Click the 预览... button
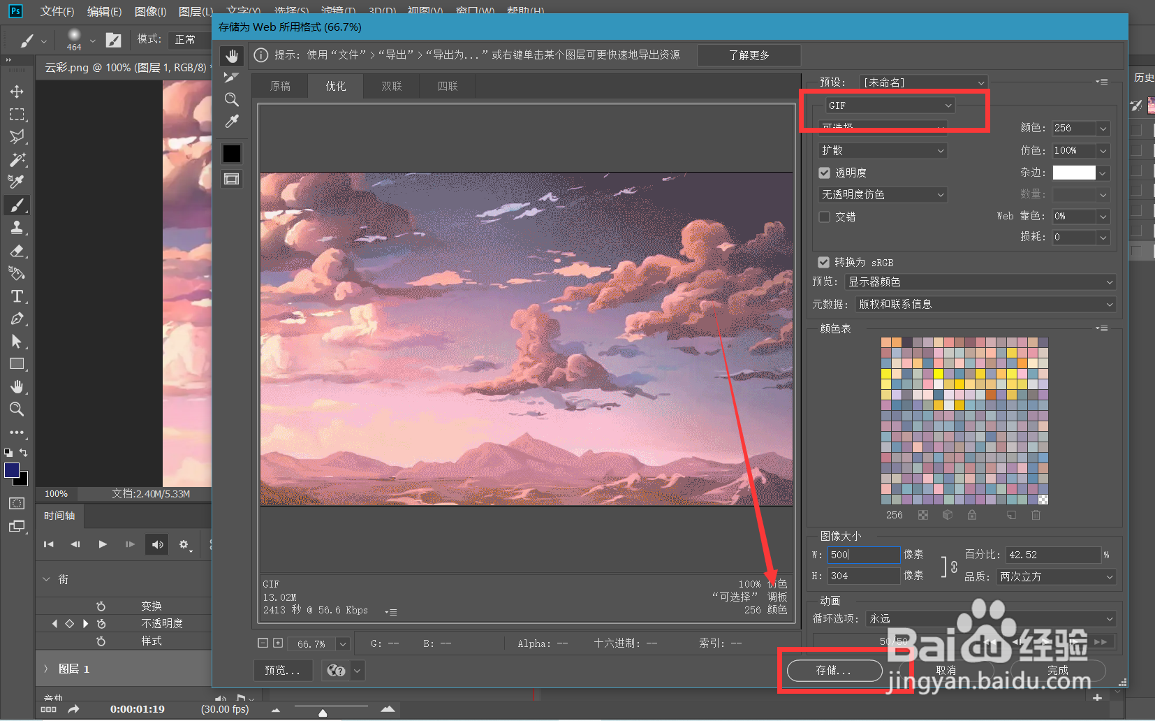 click(x=282, y=671)
